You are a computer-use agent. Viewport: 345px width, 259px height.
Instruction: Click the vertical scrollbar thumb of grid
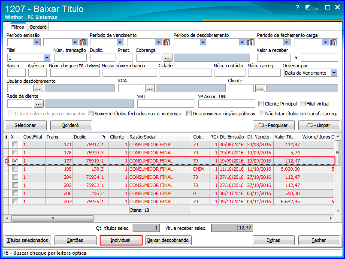pos(338,153)
